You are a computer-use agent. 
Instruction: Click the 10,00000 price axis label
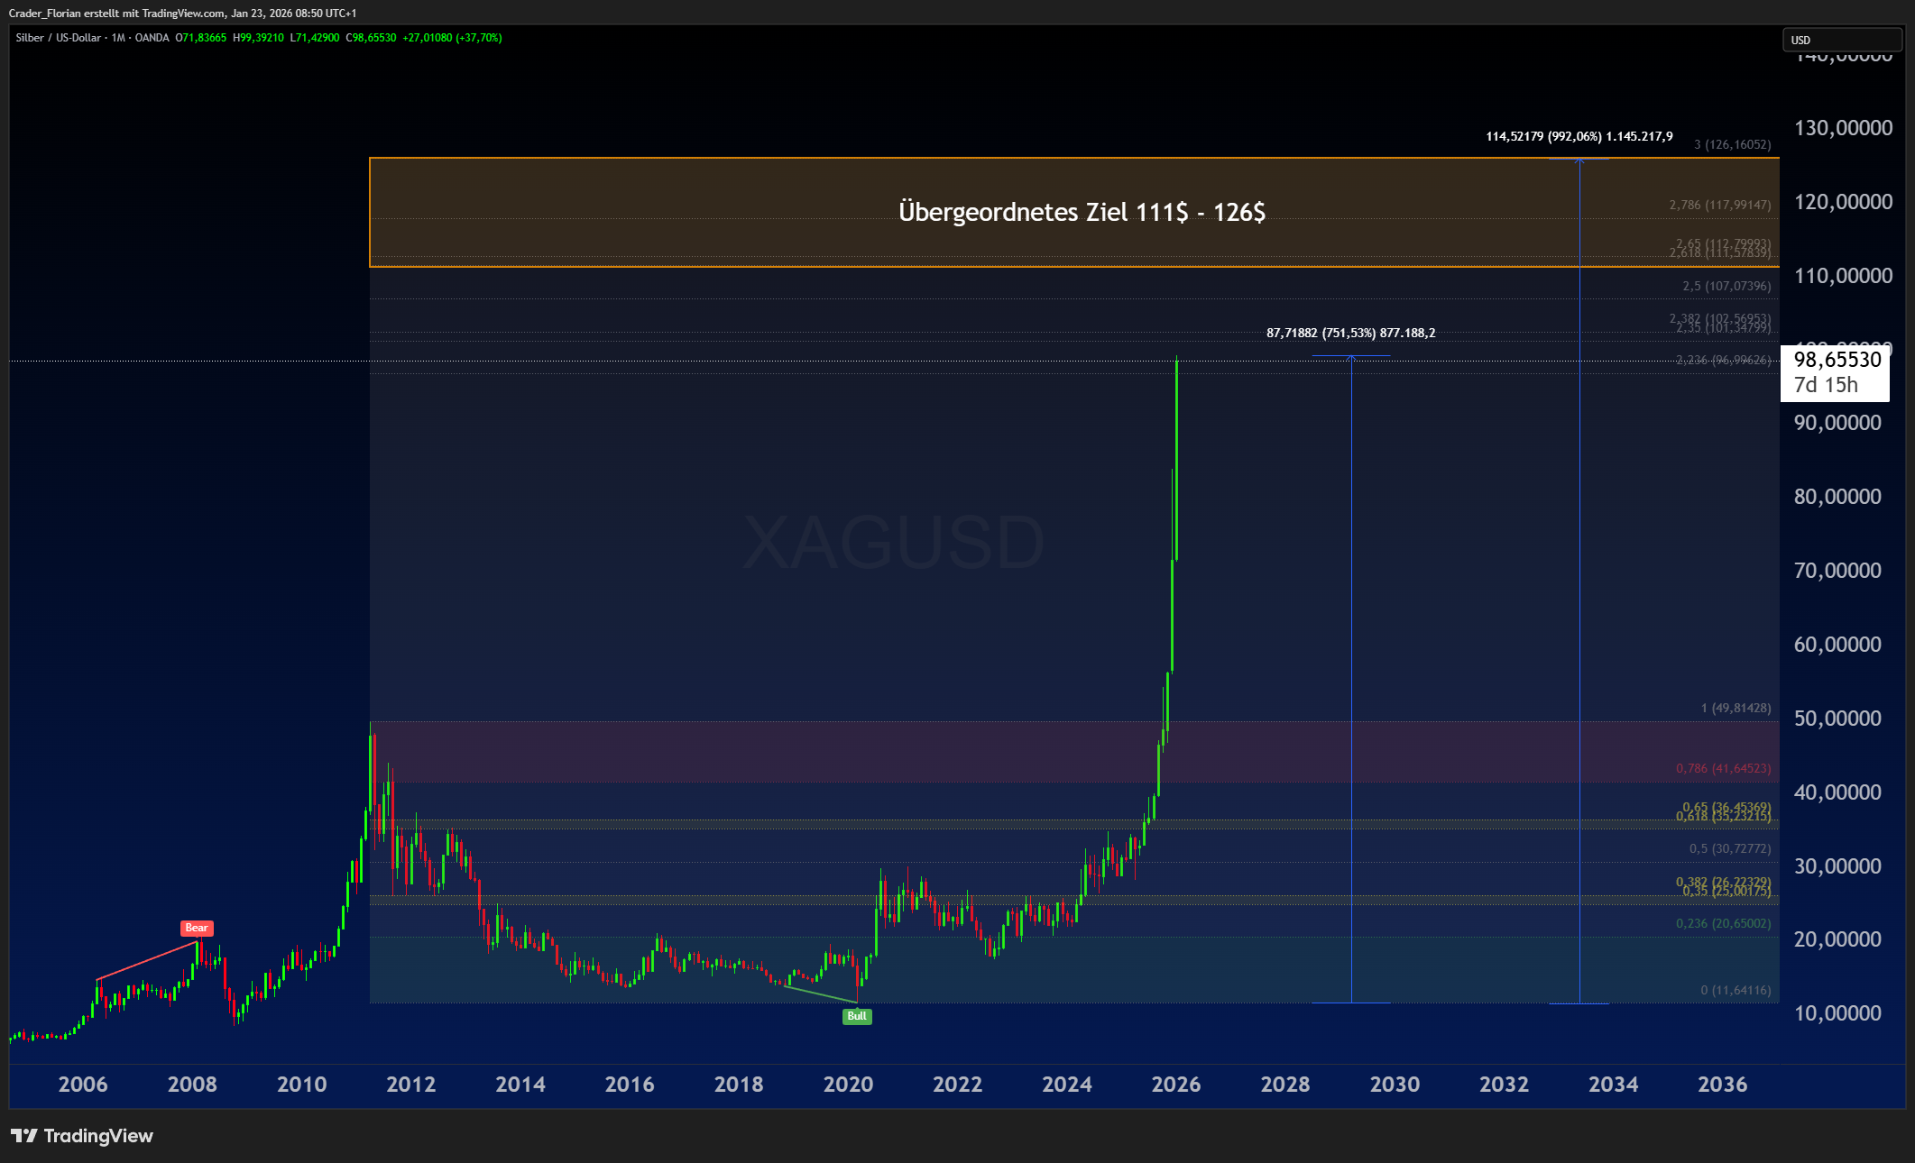(x=1838, y=1013)
